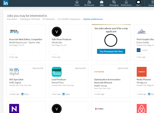Click the VelvetJobs logo on Talk Show Producer
This screenshot has height=113, width=154.
tap(57, 32)
